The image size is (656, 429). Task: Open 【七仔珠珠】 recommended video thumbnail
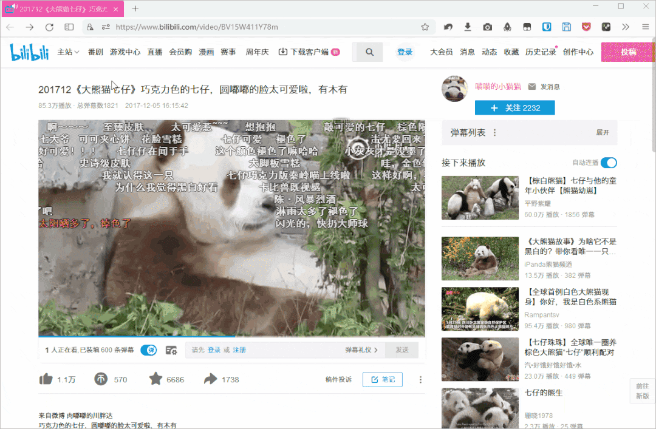pos(480,359)
